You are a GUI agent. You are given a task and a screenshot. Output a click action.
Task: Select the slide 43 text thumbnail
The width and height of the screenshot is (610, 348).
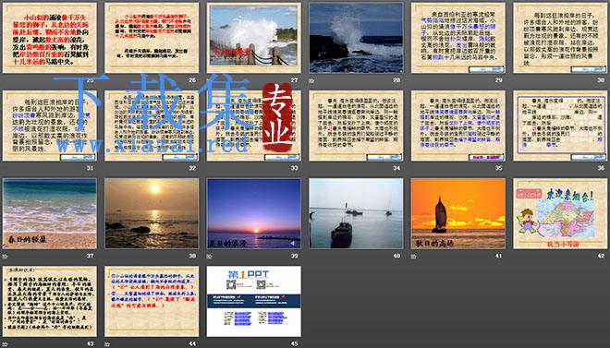(50, 301)
